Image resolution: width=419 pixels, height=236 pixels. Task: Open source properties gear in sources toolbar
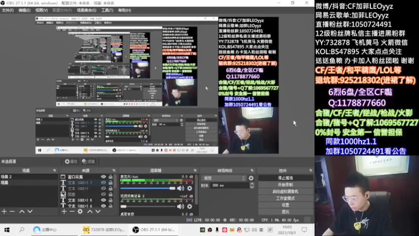[x=80, y=211]
